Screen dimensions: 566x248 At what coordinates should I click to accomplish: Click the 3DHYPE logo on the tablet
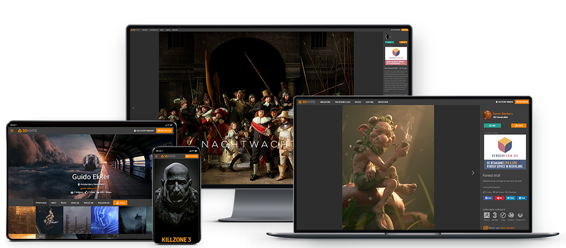click(x=28, y=131)
